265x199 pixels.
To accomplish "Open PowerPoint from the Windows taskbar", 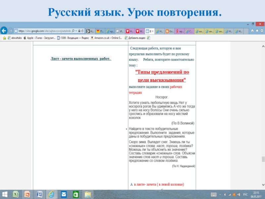I will (x=27, y=194).
